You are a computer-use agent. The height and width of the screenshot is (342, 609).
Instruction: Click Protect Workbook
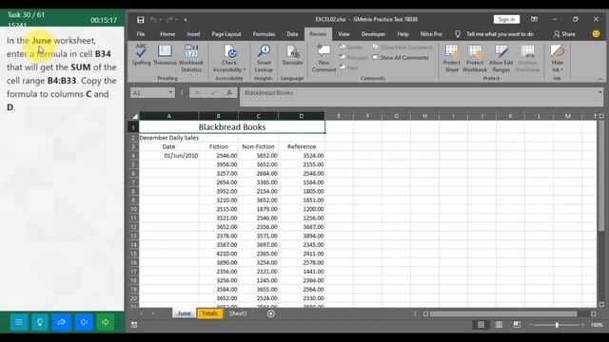[475, 58]
